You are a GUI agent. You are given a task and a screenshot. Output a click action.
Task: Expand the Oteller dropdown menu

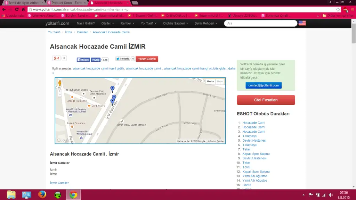(107, 23)
